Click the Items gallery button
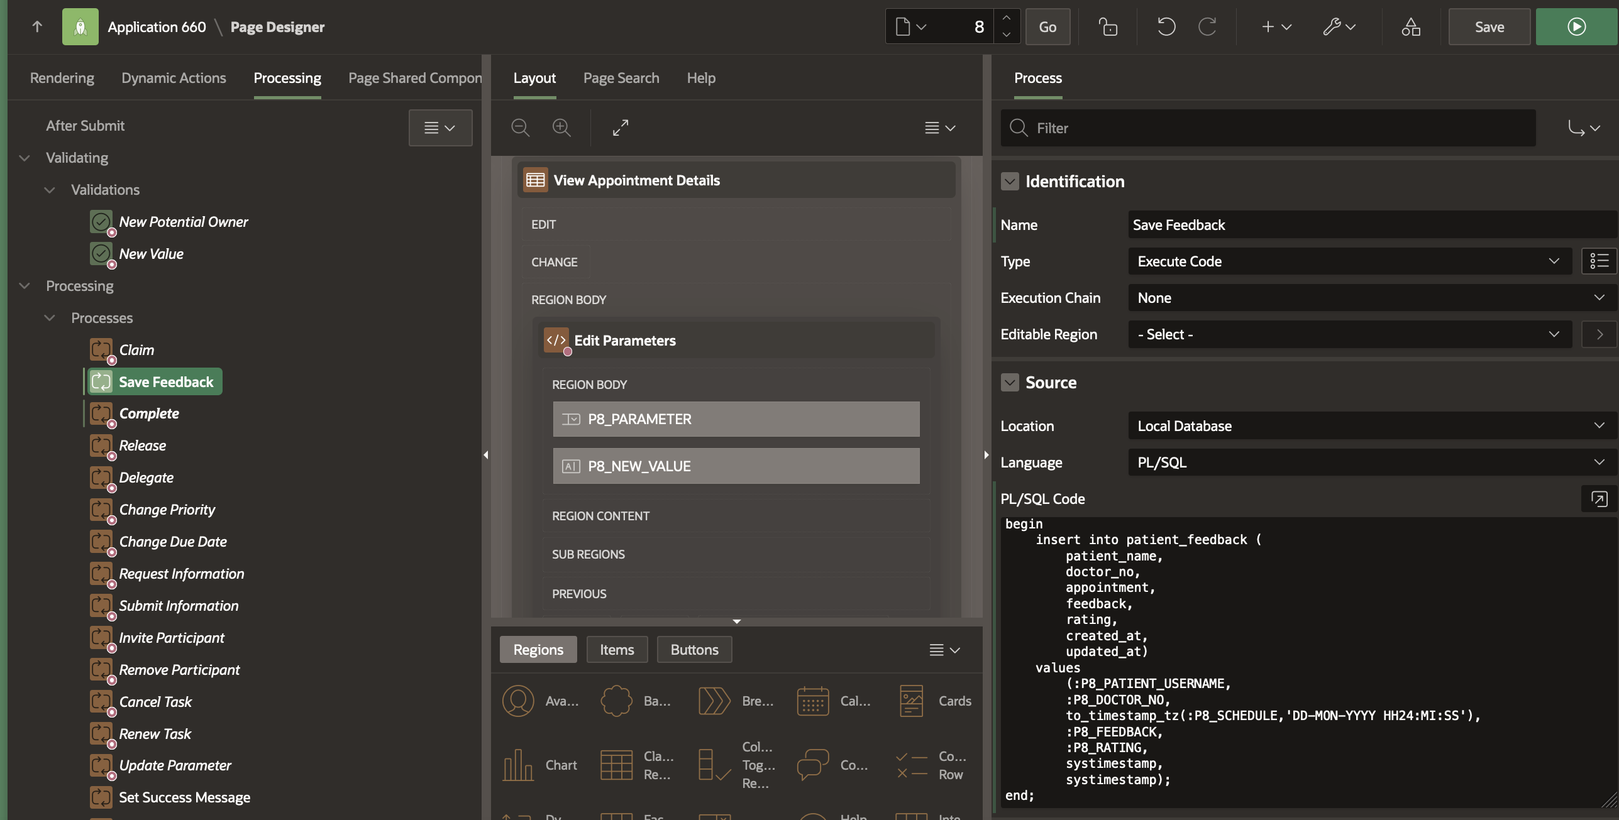Viewport: 1619px width, 820px height. pyautogui.click(x=616, y=650)
